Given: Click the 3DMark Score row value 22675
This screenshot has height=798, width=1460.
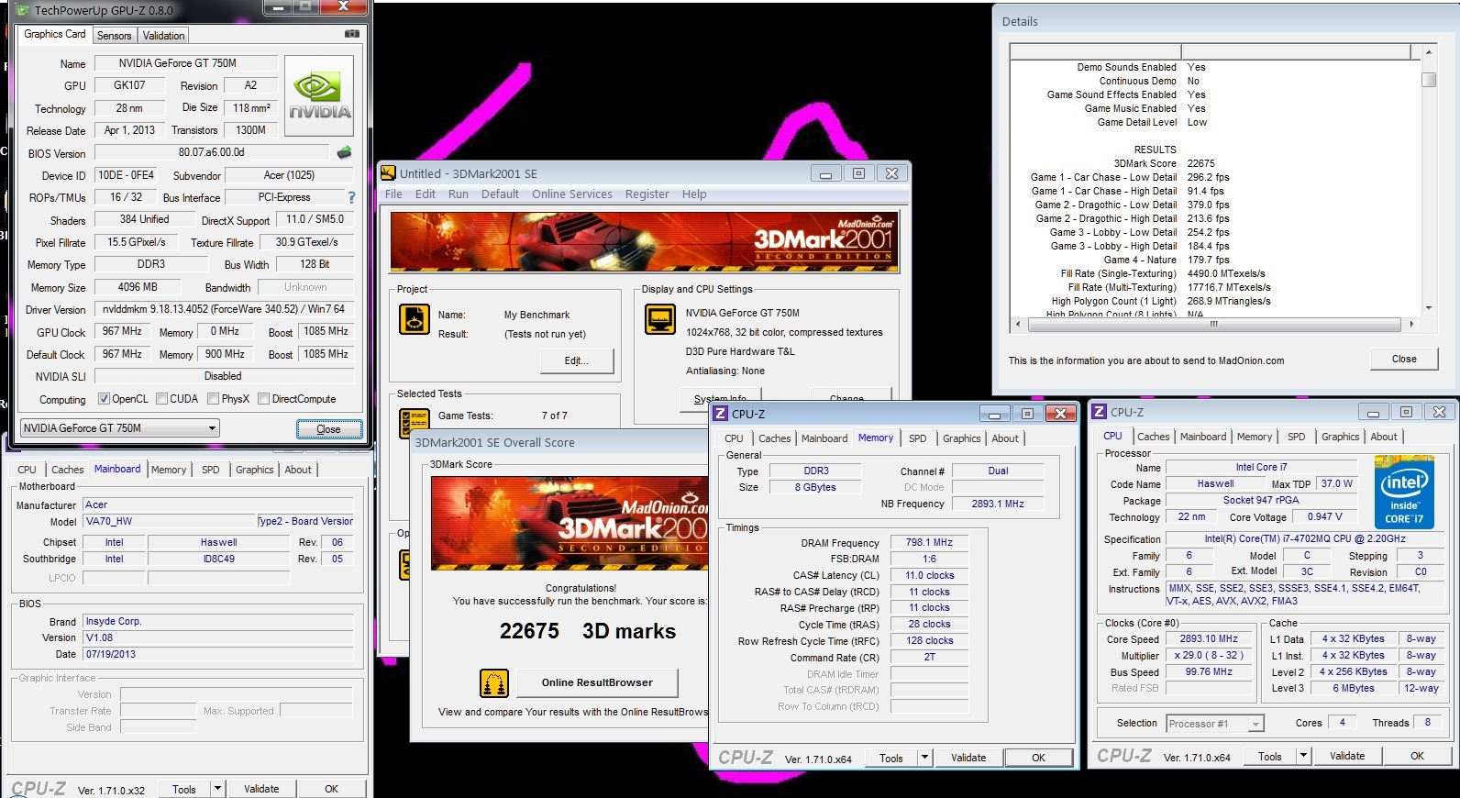Looking at the screenshot, I should pyautogui.click(x=1200, y=163).
